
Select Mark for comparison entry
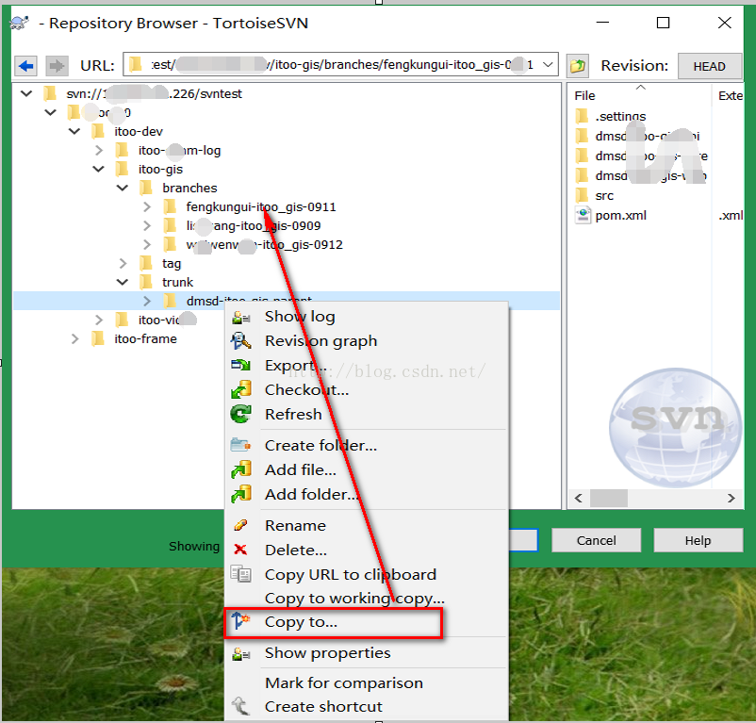click(x=344, y=682)
